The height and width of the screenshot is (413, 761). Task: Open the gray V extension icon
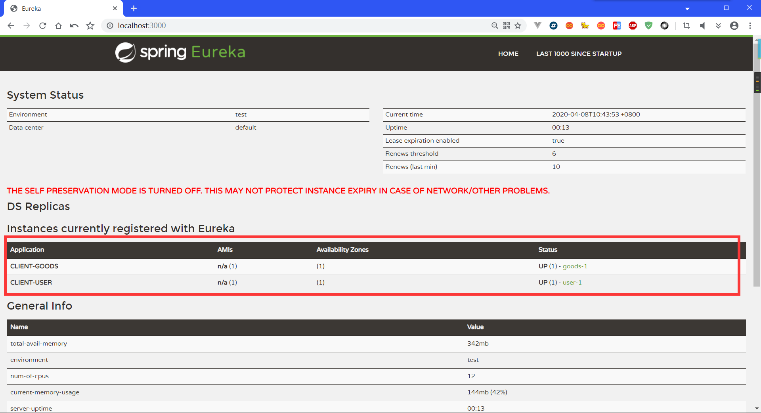(537, 25)
